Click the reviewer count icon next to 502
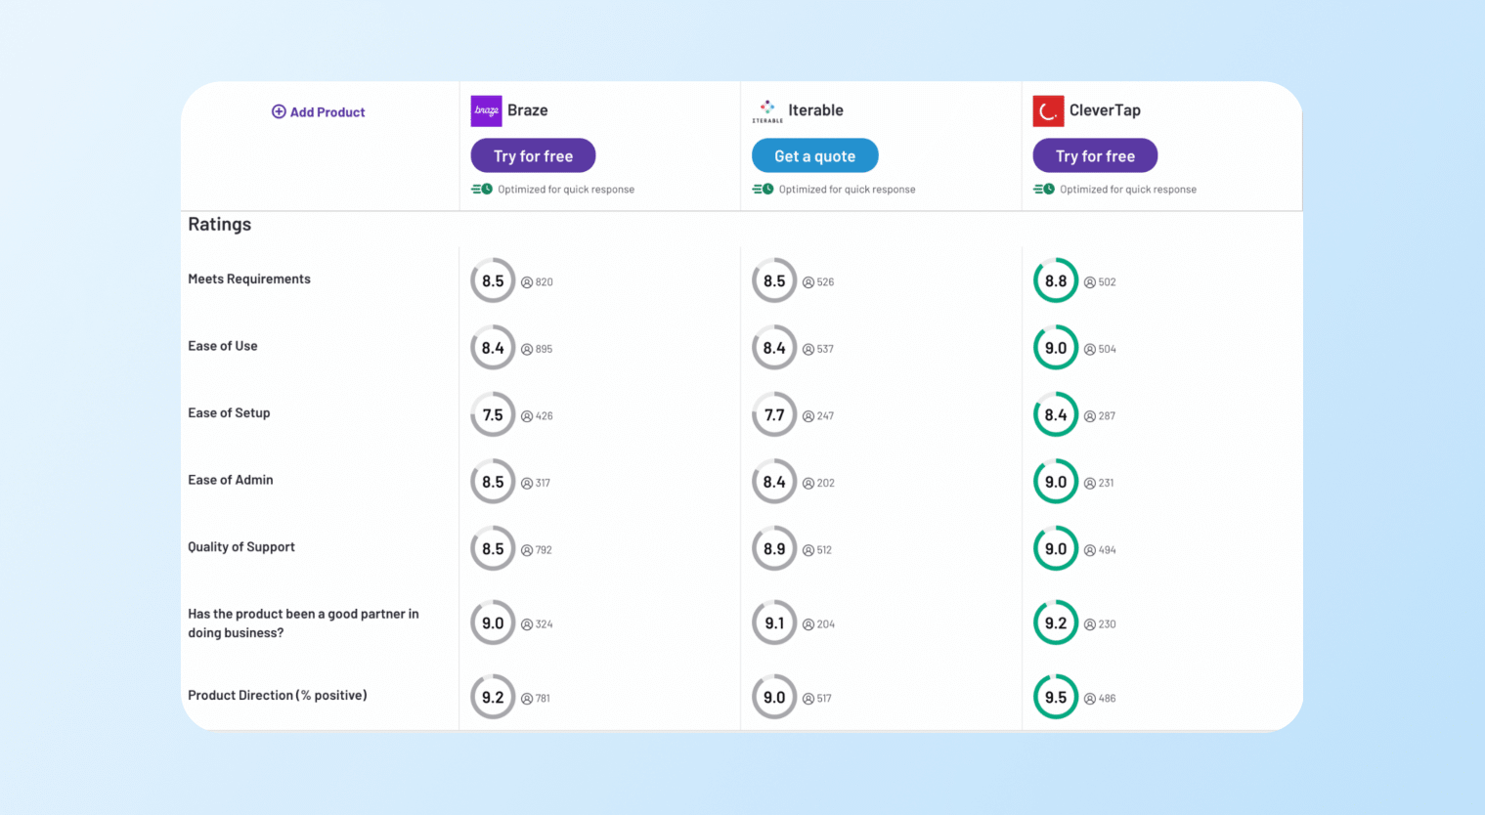 coord(1087,280)
